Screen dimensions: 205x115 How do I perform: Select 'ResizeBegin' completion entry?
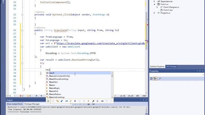78,88
